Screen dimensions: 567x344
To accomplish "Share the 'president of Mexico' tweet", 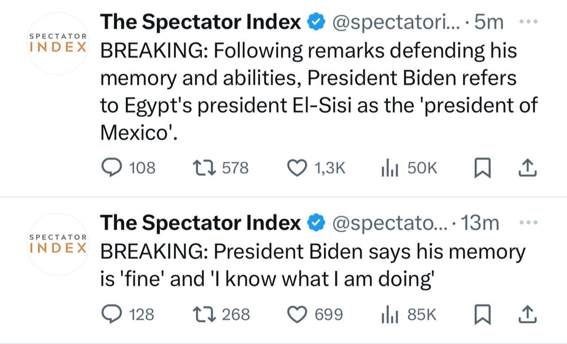I will [527, 168].
